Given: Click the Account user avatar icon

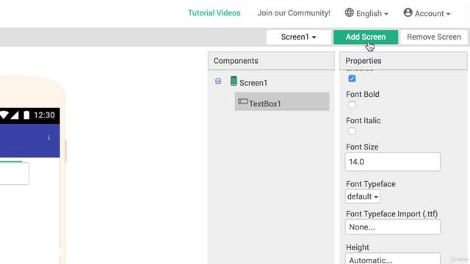Looking at the screenshot, I should (408, 12).
